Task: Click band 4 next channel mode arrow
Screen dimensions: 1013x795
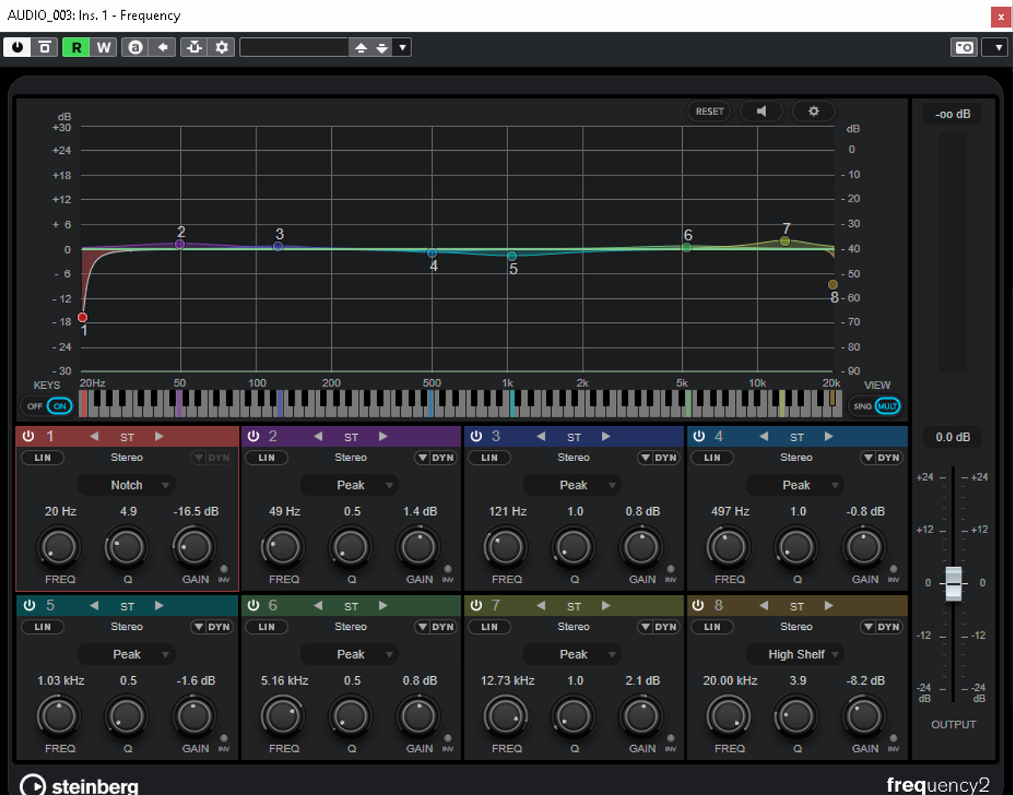Action: pyautogui.click(x=829, y=436)
